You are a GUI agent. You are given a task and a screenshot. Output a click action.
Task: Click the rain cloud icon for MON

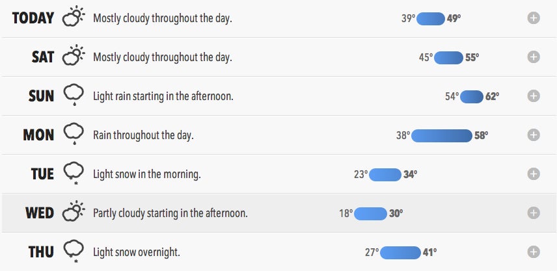[x=74, y=134]
